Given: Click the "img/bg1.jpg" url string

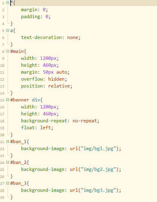Looking at the screenshot, I should click(98, 149).
